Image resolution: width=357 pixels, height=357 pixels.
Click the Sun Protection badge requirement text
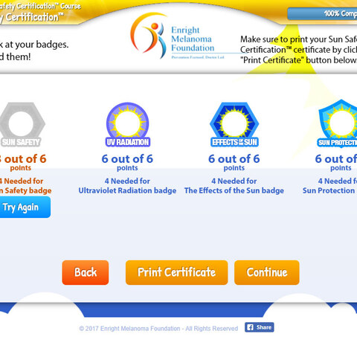coord(329,186)
